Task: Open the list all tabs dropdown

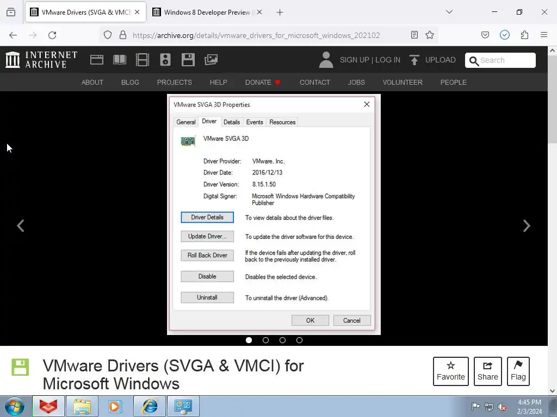Action: (449, 12)
